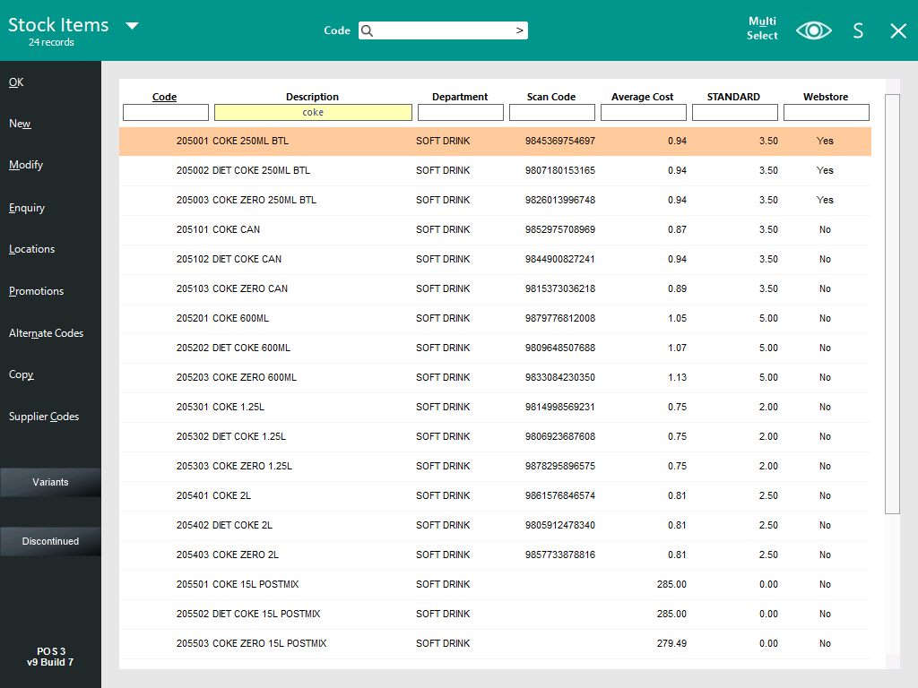The height and width of the screenshot is (688, 918).
Task: Select row 205501 COKE 15L POSTMIX
Action: pos(495,584)
